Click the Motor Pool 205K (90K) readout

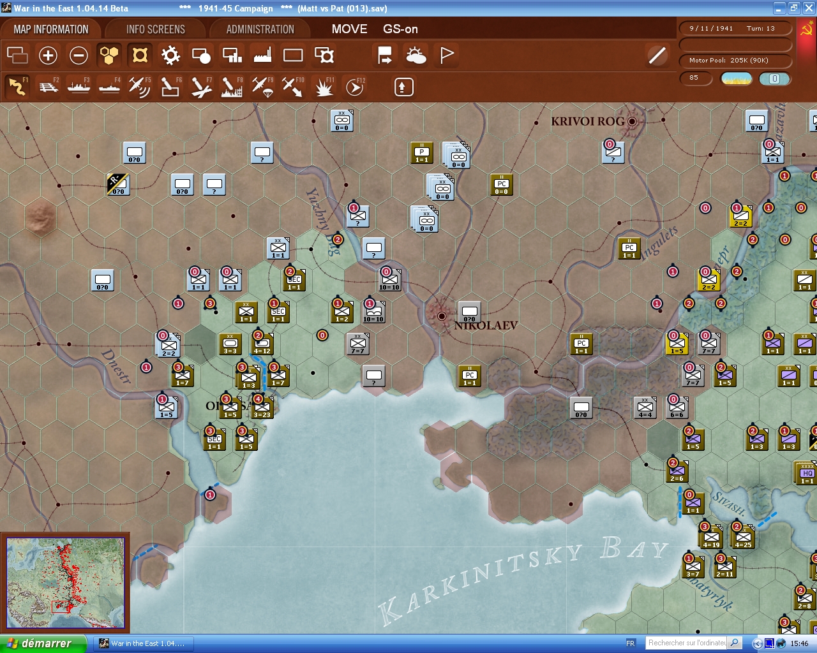coord(736,61)
